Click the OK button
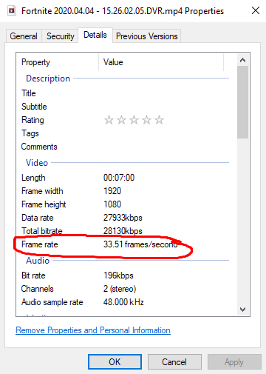 (x=115, y=362)
